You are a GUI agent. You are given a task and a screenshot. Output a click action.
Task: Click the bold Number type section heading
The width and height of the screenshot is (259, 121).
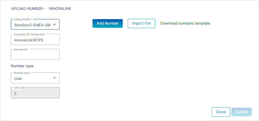click(22, 66)
